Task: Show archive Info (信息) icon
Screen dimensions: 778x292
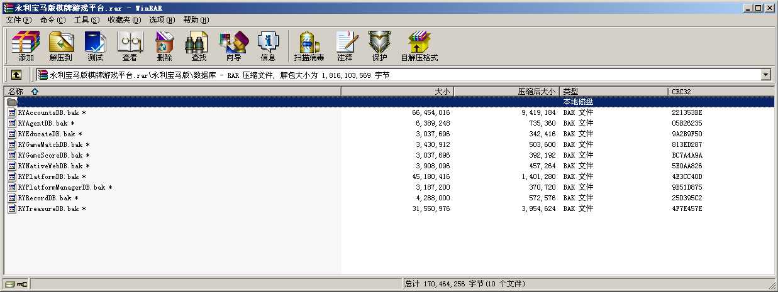Action: coord(268,46)
